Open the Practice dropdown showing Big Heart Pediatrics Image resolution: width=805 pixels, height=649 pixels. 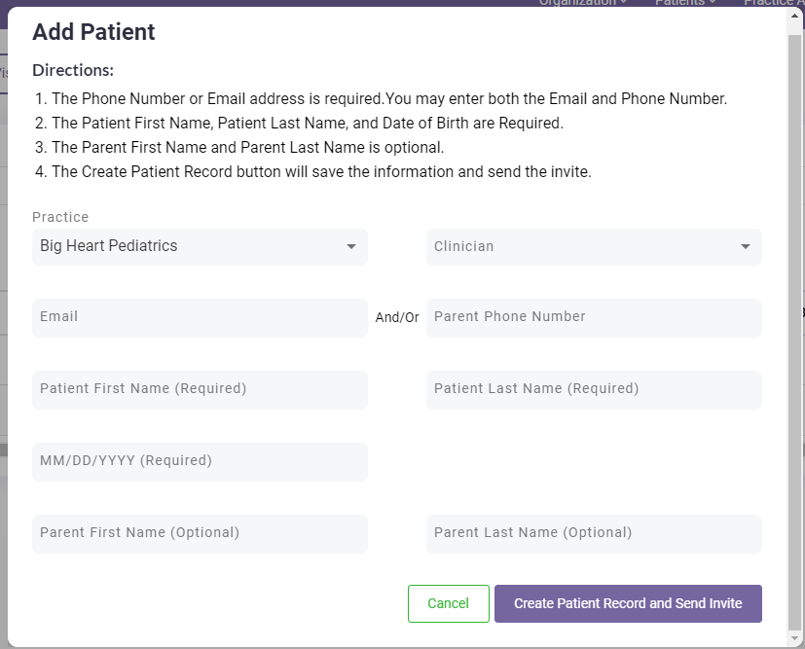(x=185, y=246)
